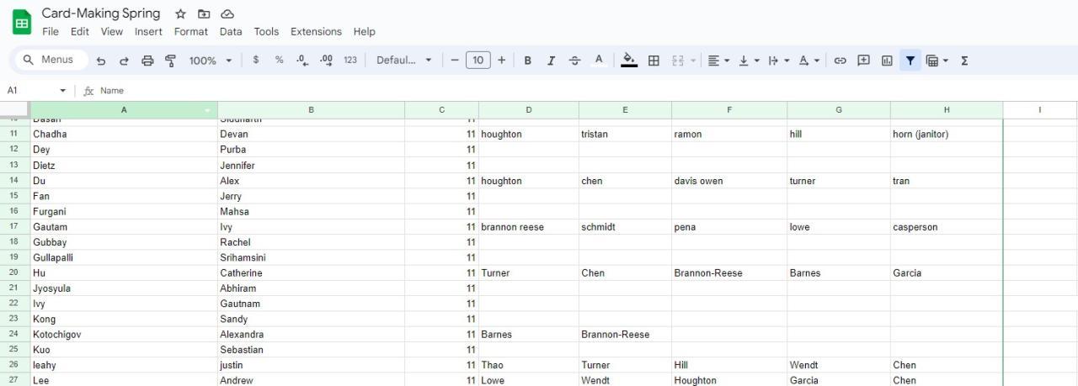Viewport: 1078px width, 386px height.
Task: Decrease font size with minus button
Action: 455,60
